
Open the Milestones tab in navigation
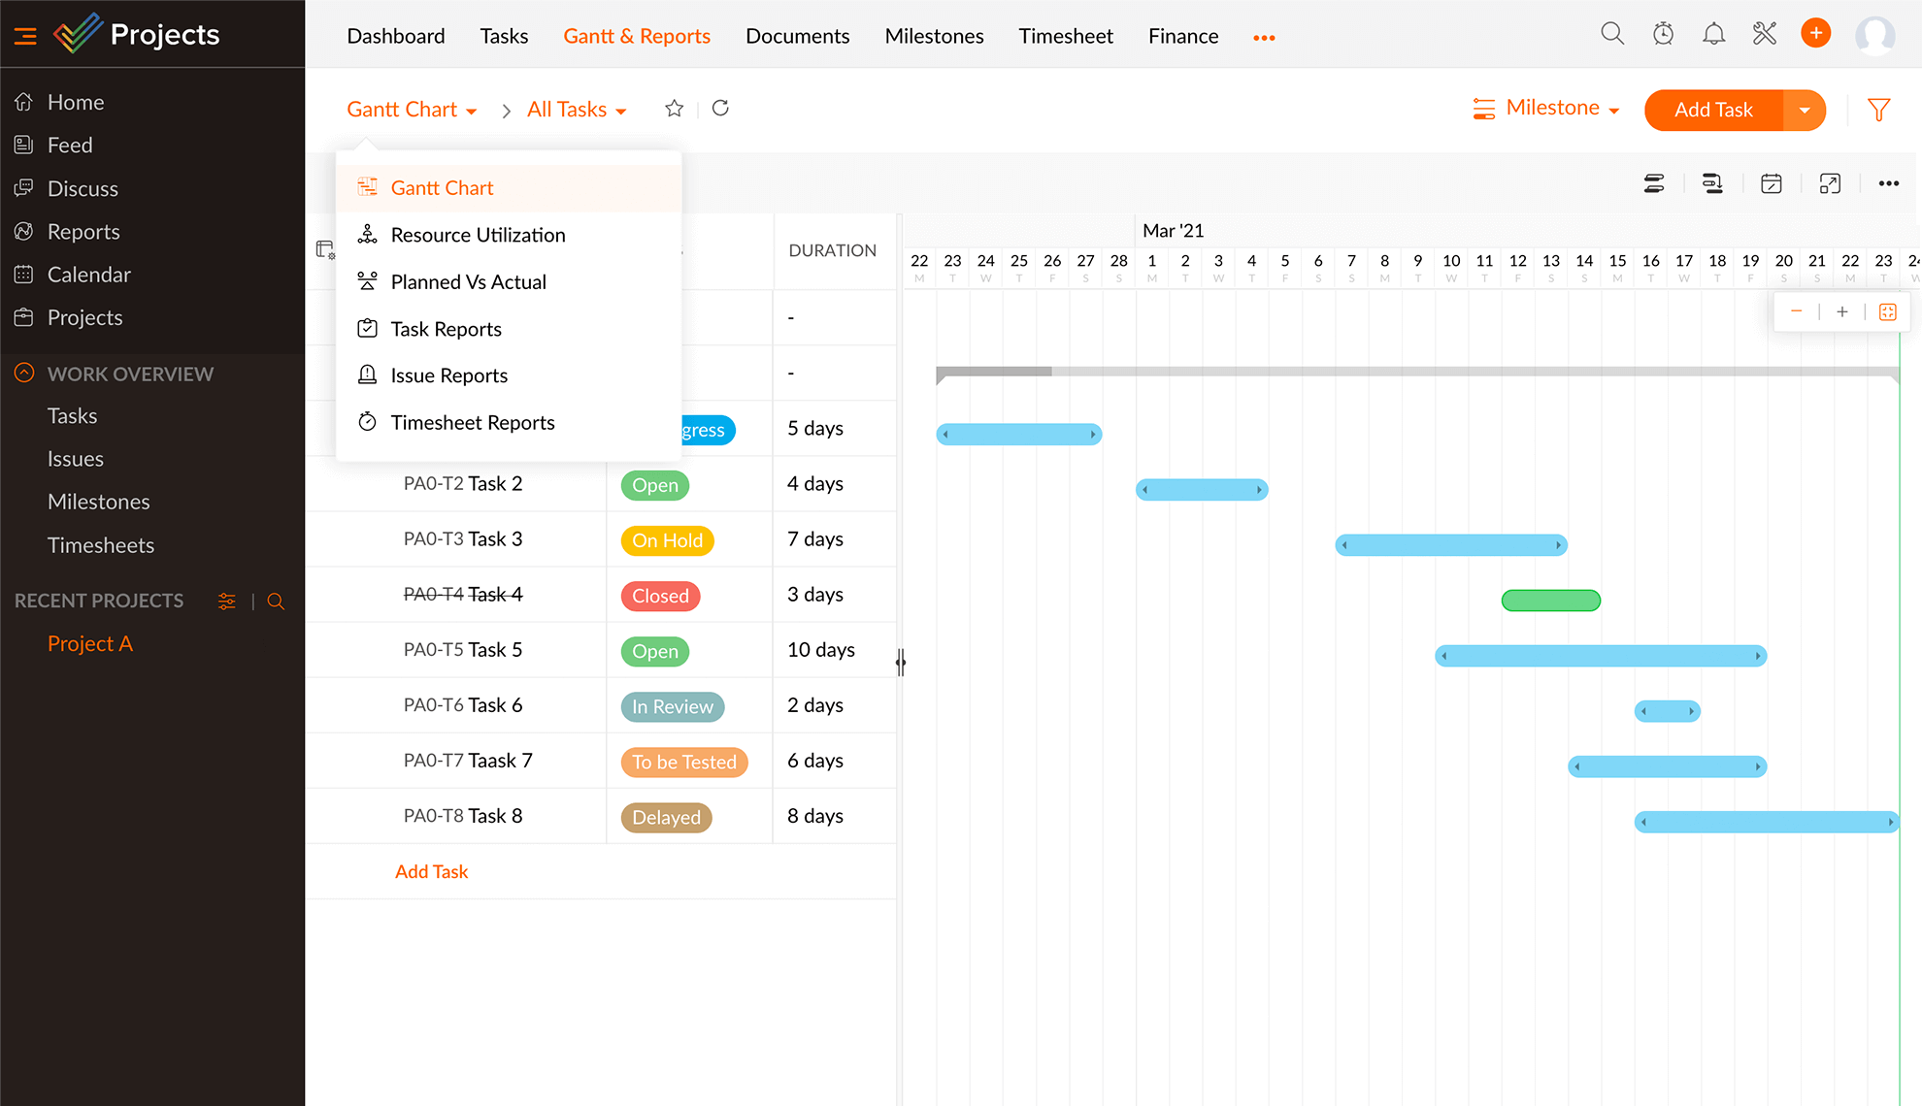coord(935,36)
